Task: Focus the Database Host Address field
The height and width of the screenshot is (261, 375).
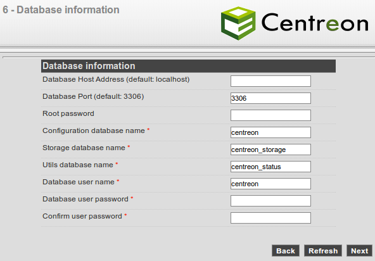Action: pos(270,81)
